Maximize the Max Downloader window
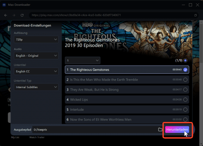The height and width of the screenshot is (146, 203). point(190,5)
